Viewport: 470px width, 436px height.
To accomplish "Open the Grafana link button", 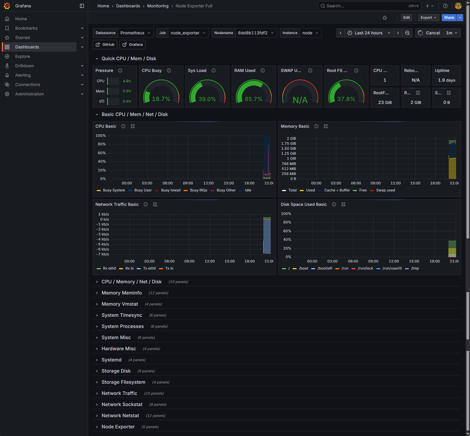I will point(132,45).
